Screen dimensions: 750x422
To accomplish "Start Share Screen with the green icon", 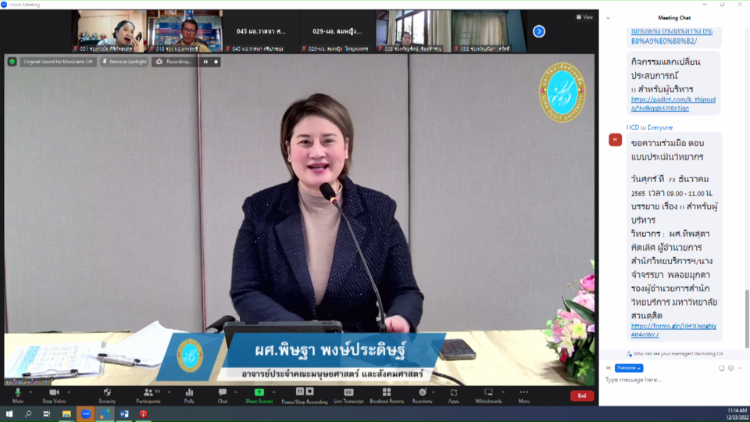I will click(259, 395).
